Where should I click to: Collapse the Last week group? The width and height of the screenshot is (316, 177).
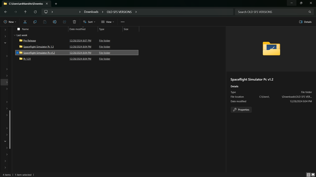[14, 35]
